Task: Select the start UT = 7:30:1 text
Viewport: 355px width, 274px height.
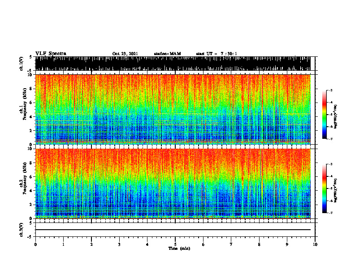Action: [x=216, y=54]
